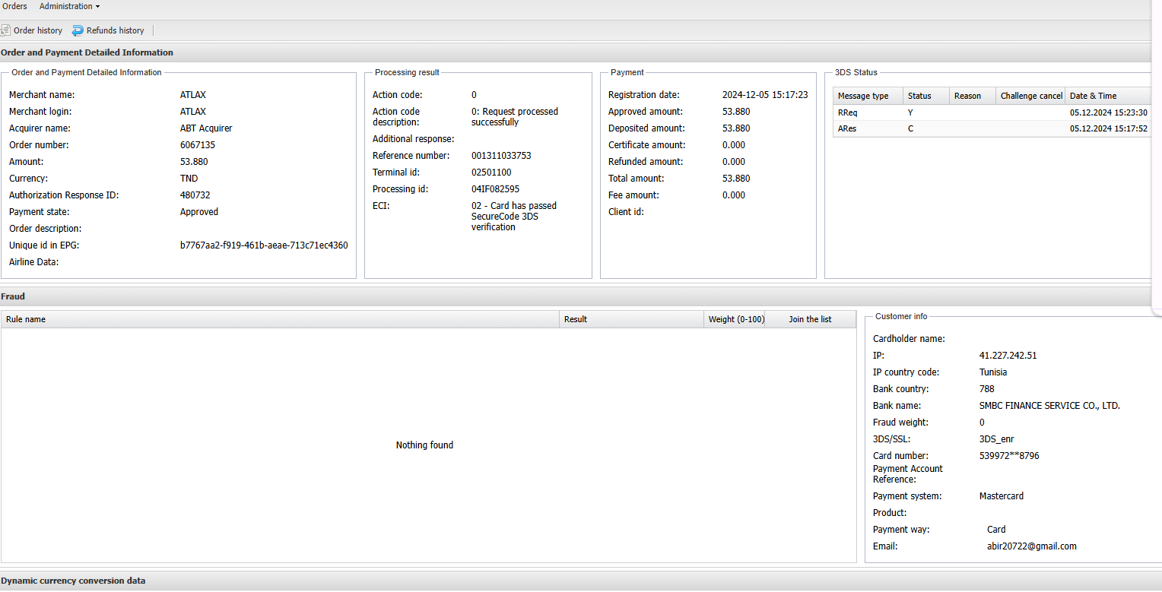Image resolution: width=1162 pixels, height=592 pixels.
Task: Click the masked card number 539972**8796
Action: coord(1008,456)
